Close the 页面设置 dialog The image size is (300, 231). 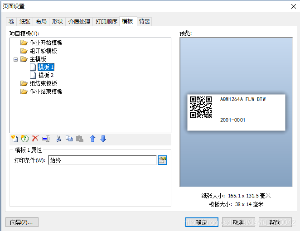click(294, 6)
